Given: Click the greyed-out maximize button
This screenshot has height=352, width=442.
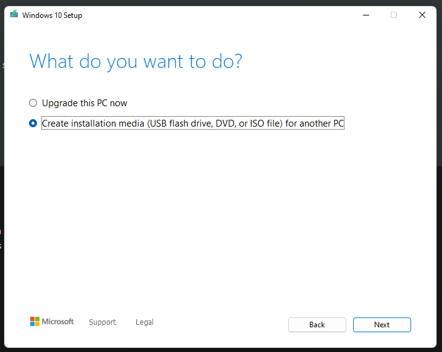Looking at the screenshot, I should coord(394,15).
